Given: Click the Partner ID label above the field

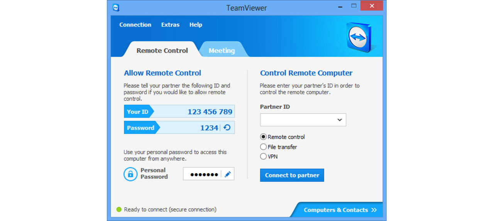Looking at the screenshot, I should (275, 107).
